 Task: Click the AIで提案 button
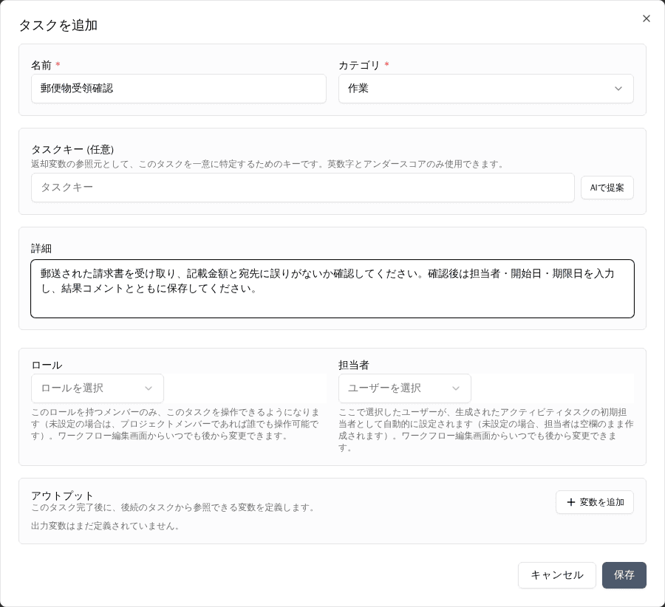coord(607,188)
